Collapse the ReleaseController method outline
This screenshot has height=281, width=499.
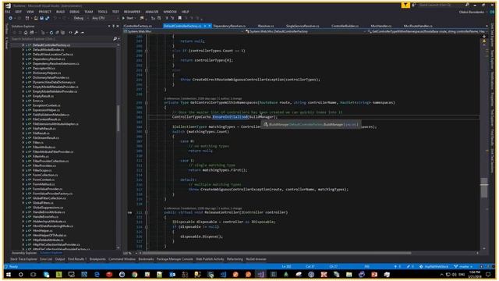(x=147, y=212)
